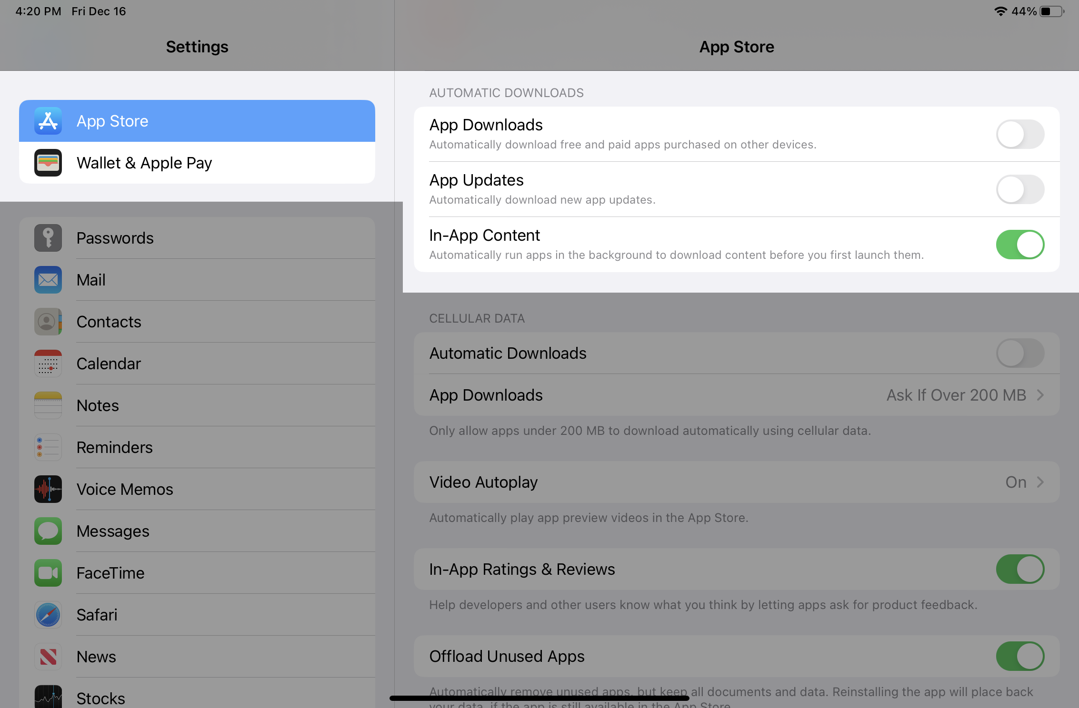Tap the battery indicator icon
Screen dimensions: 1079x708
pos(1052,11)
